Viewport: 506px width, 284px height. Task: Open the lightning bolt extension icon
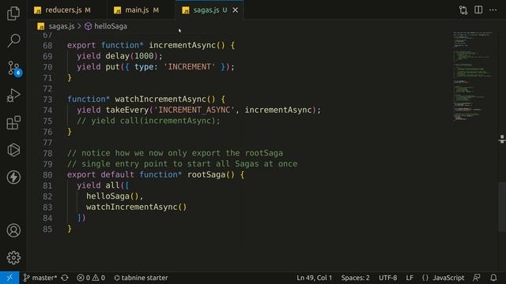(x=13, y=177)
